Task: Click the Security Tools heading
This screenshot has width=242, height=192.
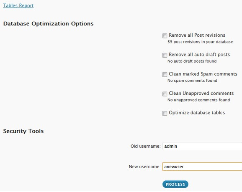Action: pos(23,131)
